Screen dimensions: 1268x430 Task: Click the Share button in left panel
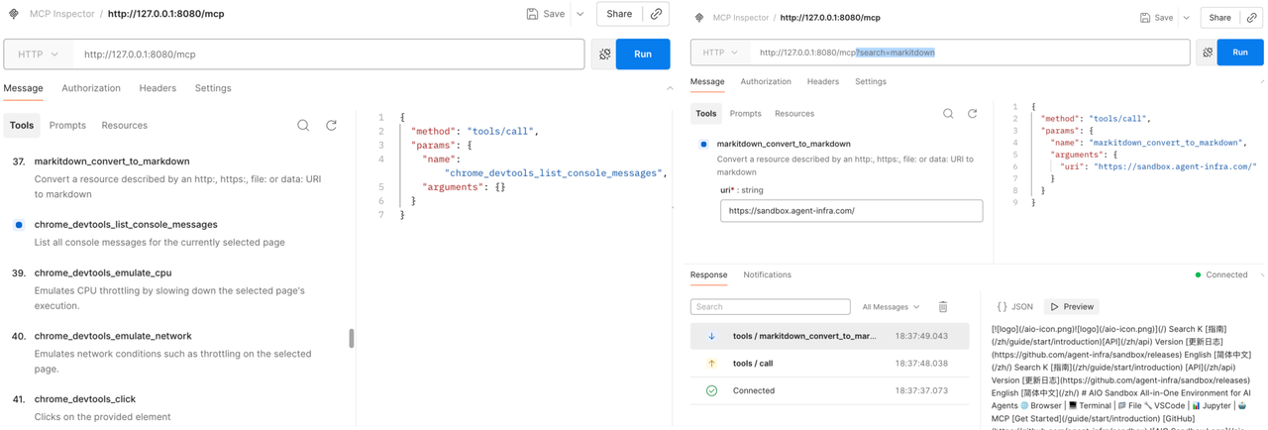point(619,14)
